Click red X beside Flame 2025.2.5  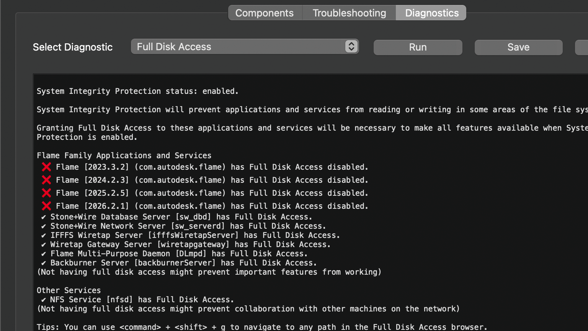click(x=46, y=193)
